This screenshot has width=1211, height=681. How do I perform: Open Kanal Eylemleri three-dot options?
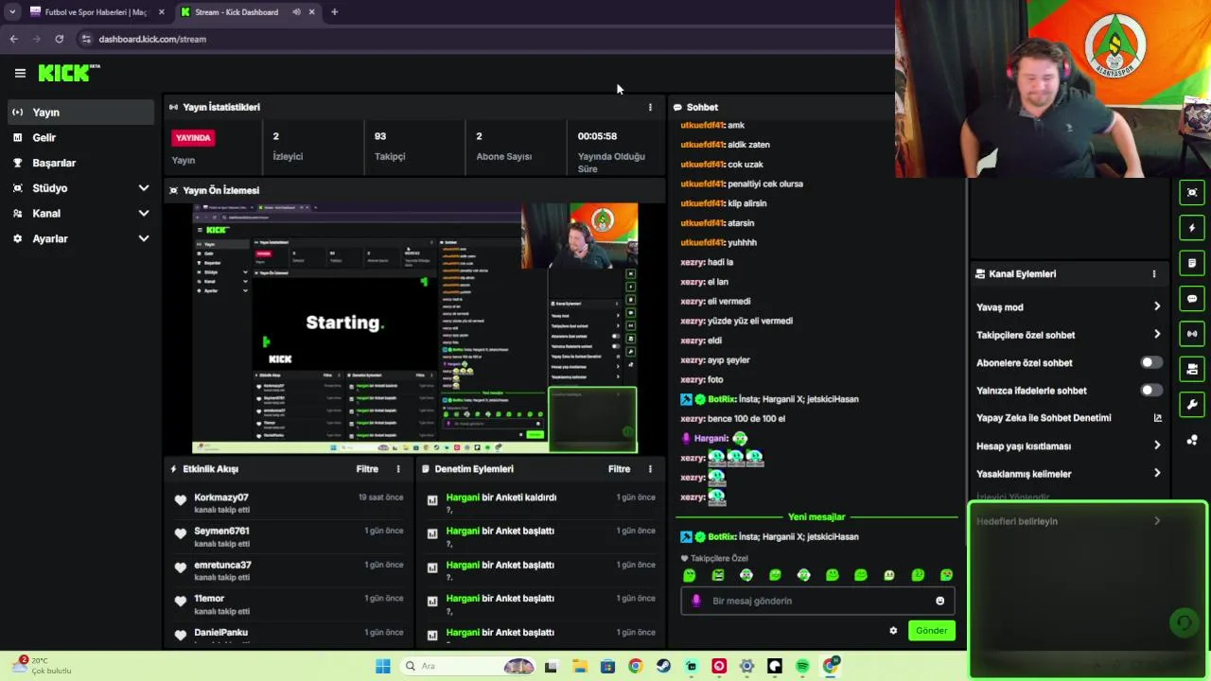1154,273
